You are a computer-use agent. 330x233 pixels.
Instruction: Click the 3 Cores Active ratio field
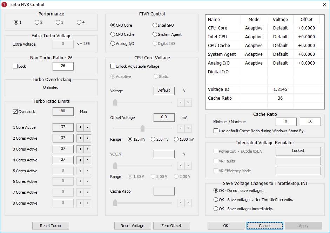tap(63, 149)
